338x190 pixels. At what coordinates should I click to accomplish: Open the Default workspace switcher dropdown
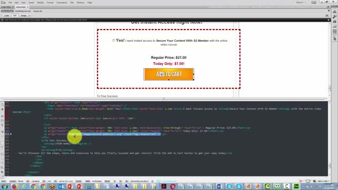301,2
